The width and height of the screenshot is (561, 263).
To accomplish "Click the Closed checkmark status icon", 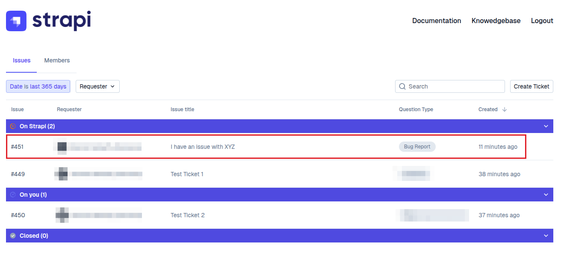I will [13, 236].
